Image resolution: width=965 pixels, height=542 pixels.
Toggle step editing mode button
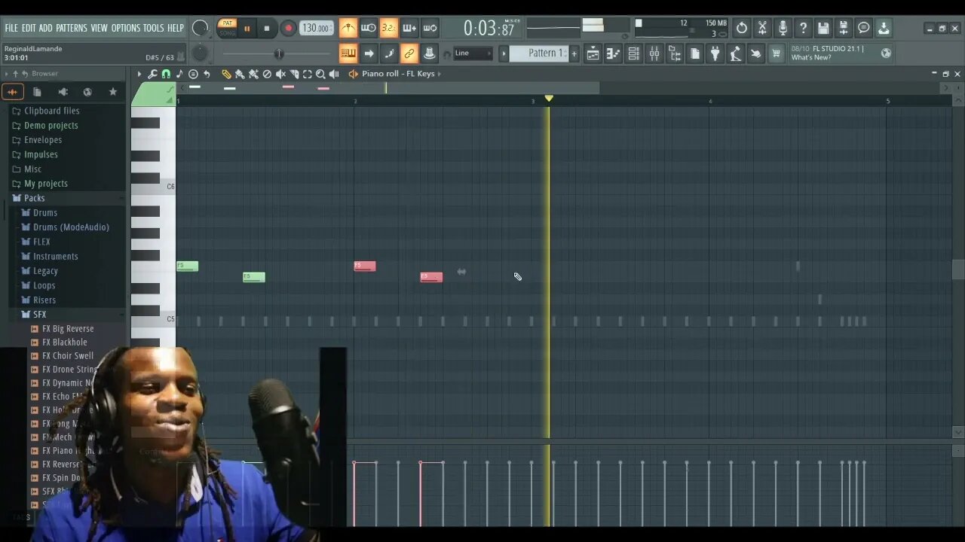click(389, 53)
